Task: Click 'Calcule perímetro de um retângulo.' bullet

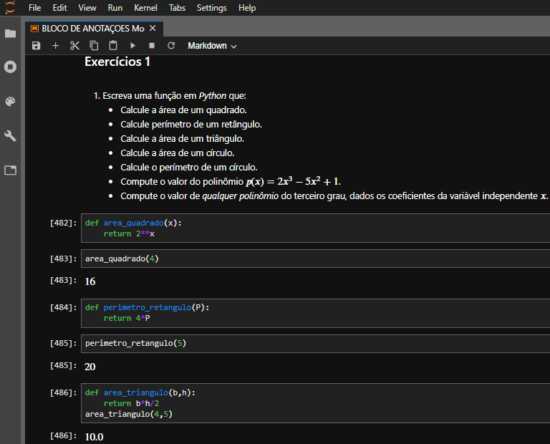Action: coord(191,125)
